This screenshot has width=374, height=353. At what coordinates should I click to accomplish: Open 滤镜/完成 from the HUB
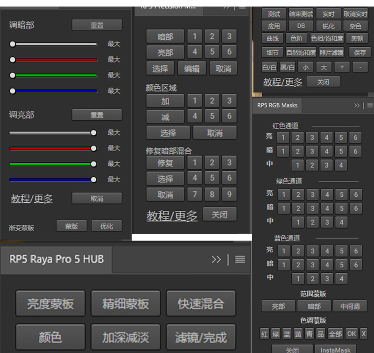(x=201, y=337)
